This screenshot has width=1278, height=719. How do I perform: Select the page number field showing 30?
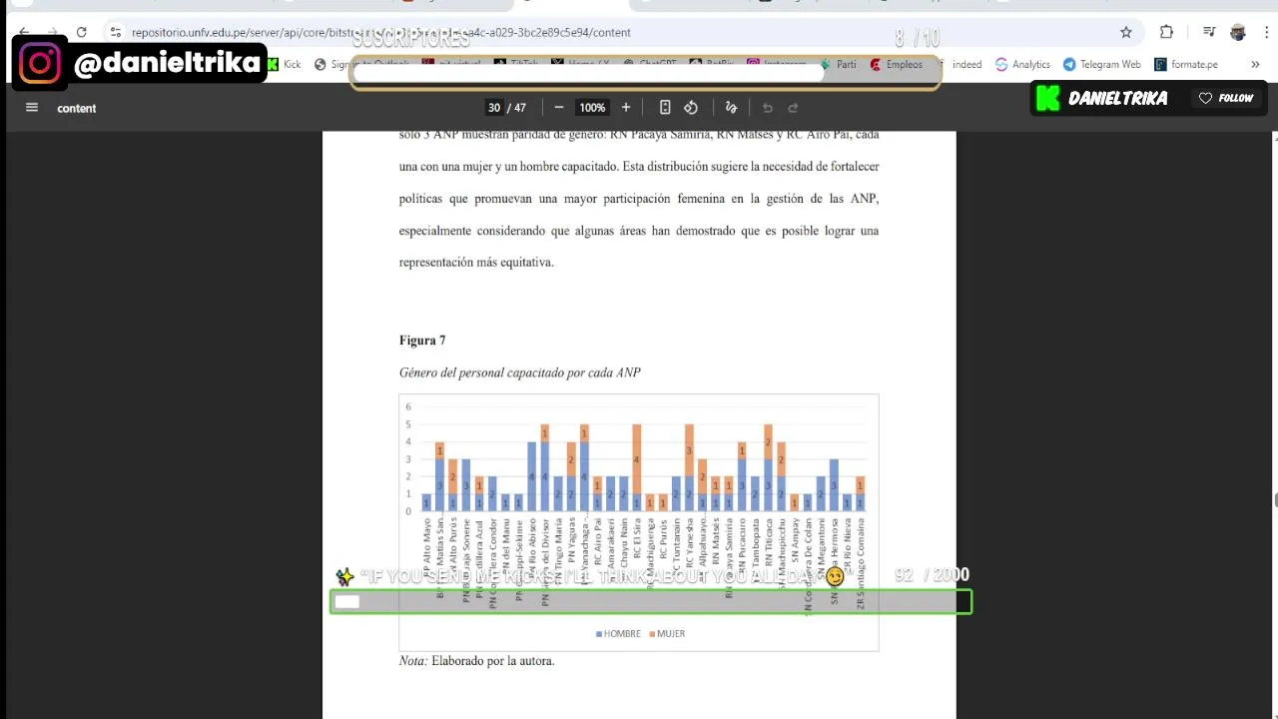(494, 108)
